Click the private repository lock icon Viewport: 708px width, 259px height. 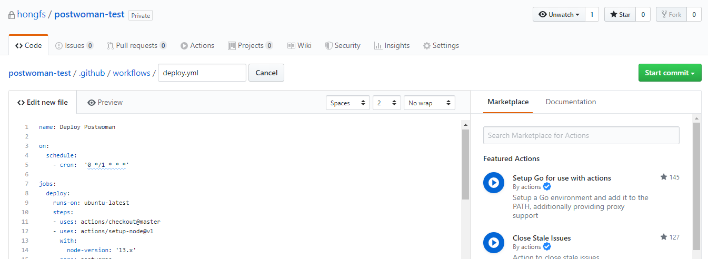11,15
